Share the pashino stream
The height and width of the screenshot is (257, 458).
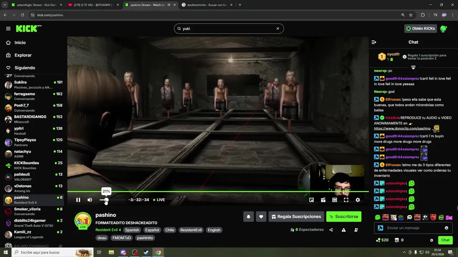331,230
